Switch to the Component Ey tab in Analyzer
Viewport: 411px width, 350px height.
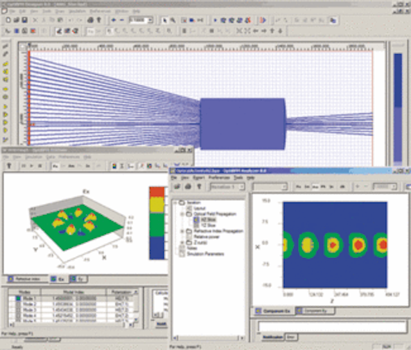point(315,311)
